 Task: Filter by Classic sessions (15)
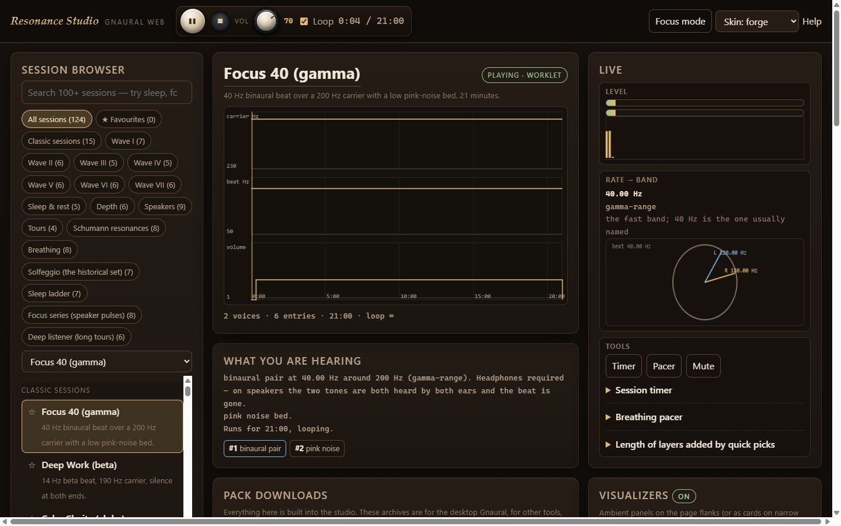(x=61, y=141)
